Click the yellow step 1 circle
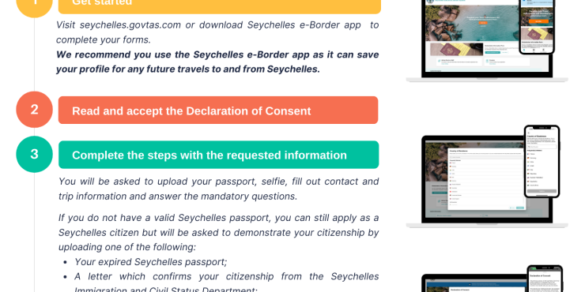Image resolution: width=585 pixels, height=292 pixels. [34, 5]
